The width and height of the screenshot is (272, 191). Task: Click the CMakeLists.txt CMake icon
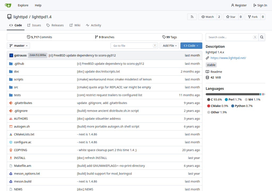(x=11, y=134)
